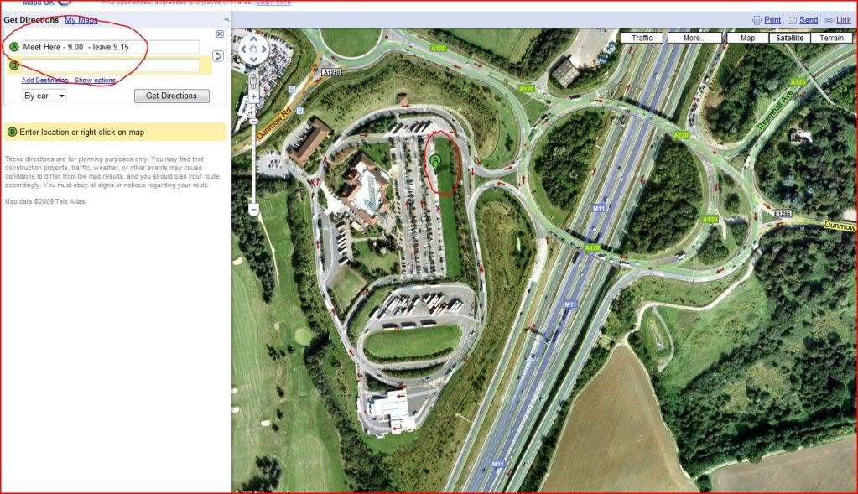Click the B1256 road label
Screen dimensions: 858x494
pyautogui.click(x=782, y=213)
